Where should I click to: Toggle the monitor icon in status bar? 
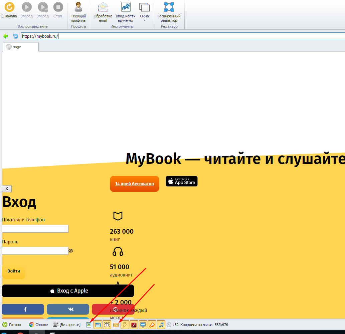(143, 325)
